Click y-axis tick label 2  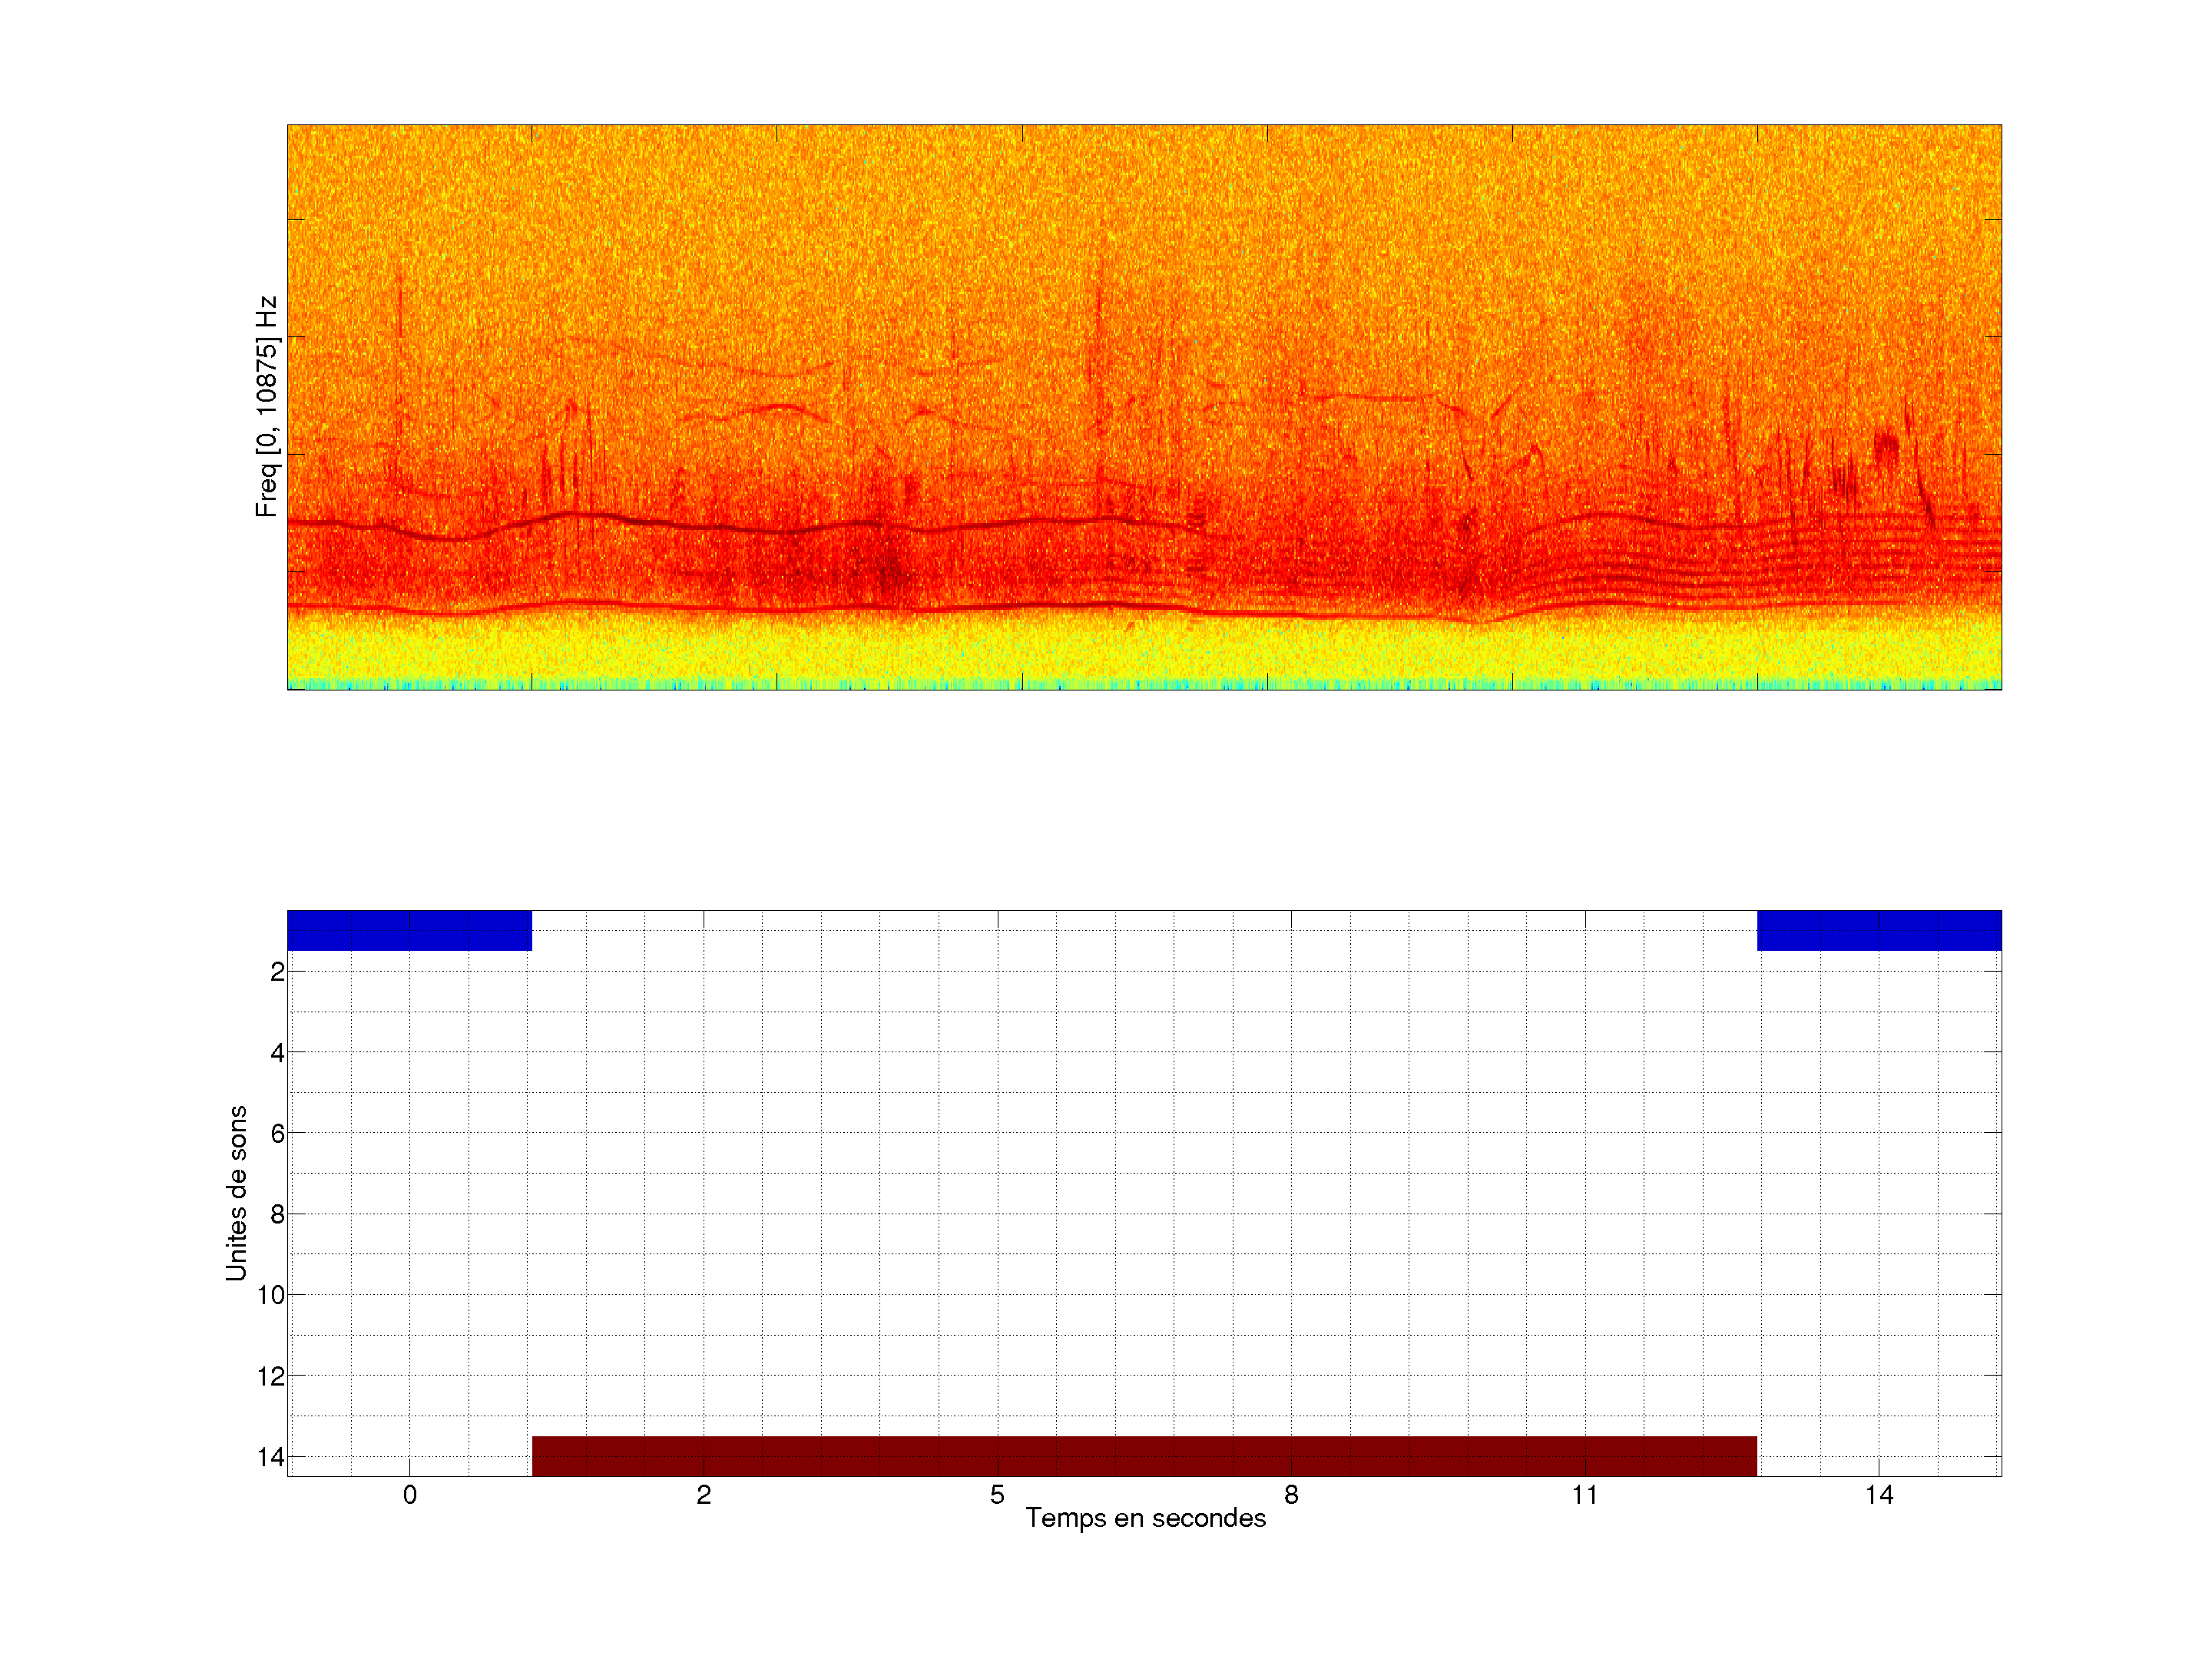[277, 971]
